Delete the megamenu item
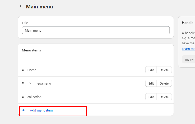 pyautogui.click(x=164, y=83)
